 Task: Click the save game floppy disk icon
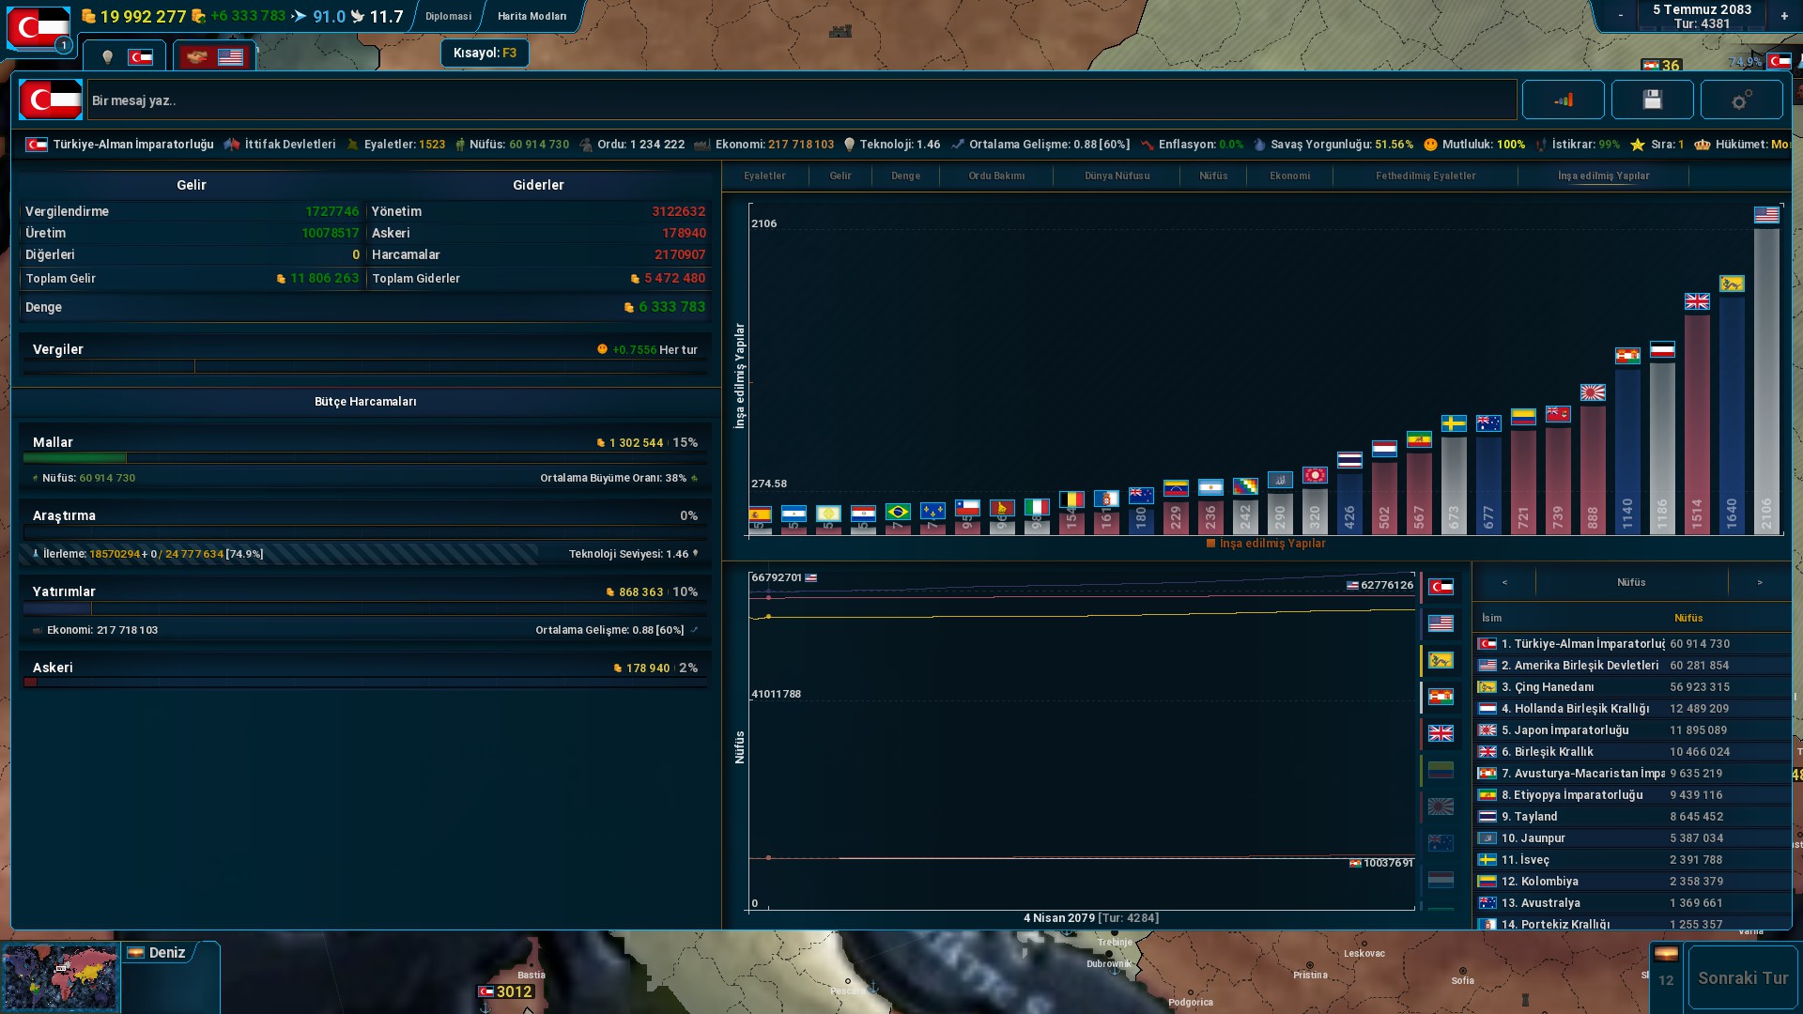pyautogui.click(x=1652, y=100)
